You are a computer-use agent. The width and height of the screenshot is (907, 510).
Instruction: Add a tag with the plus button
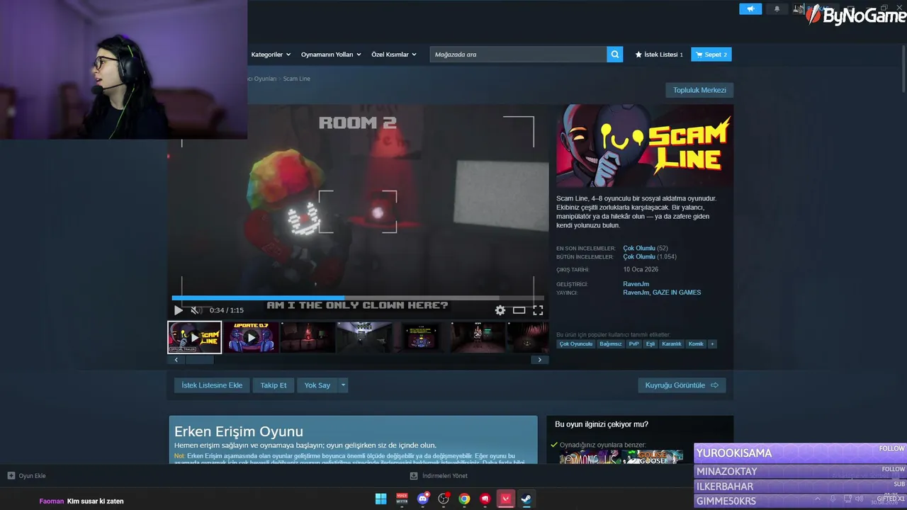[712, 344]
